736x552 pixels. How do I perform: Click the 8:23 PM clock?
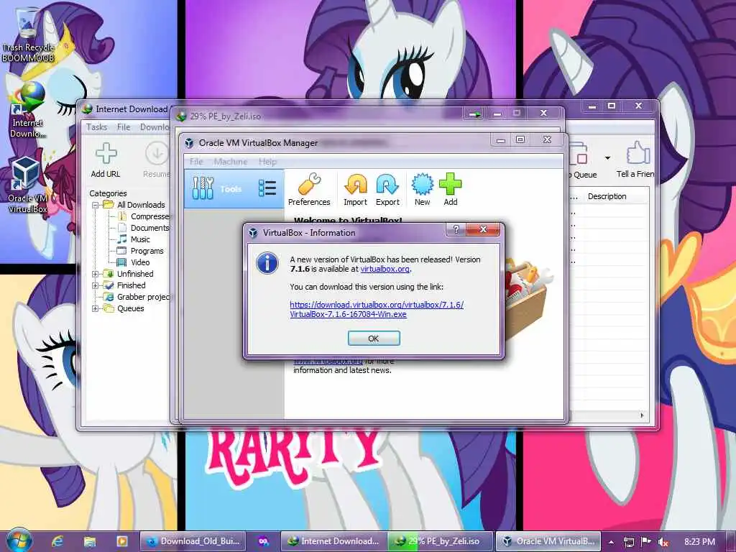(x=699, y=542)
